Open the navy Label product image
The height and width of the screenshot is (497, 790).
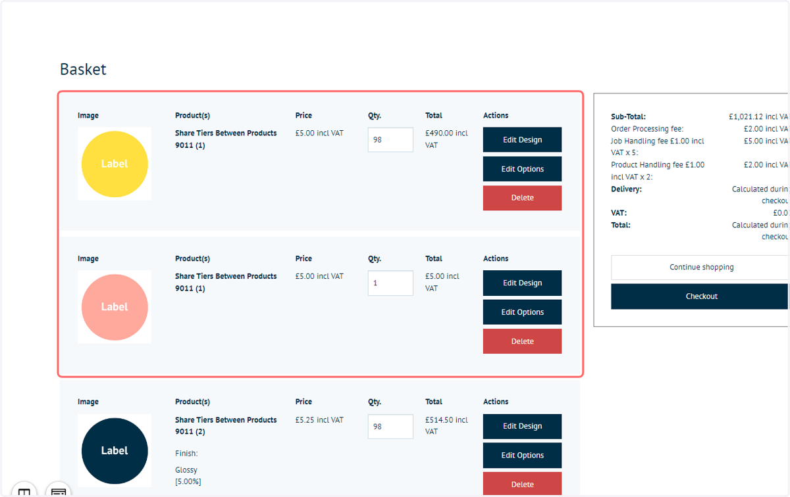point(115,450)
